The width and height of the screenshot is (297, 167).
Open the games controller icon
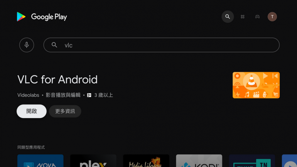click(257, 17)
